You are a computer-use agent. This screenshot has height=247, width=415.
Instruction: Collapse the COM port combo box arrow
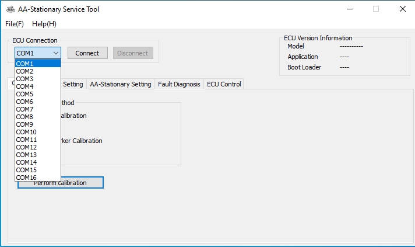click(56, 53)
